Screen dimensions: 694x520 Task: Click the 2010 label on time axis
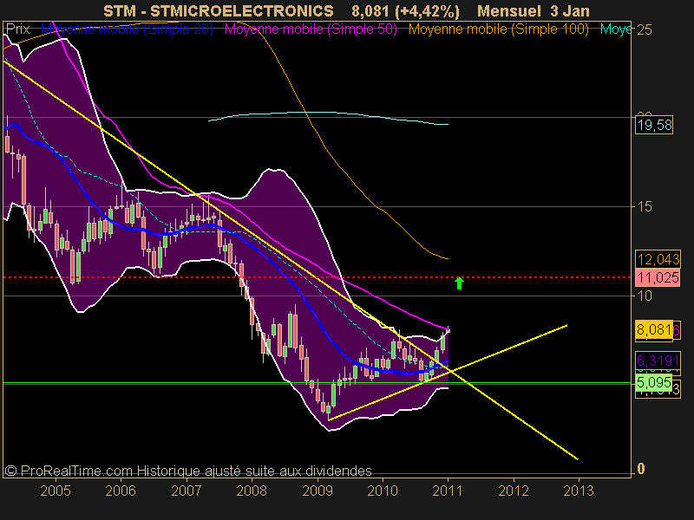click(x=383, y=491)
